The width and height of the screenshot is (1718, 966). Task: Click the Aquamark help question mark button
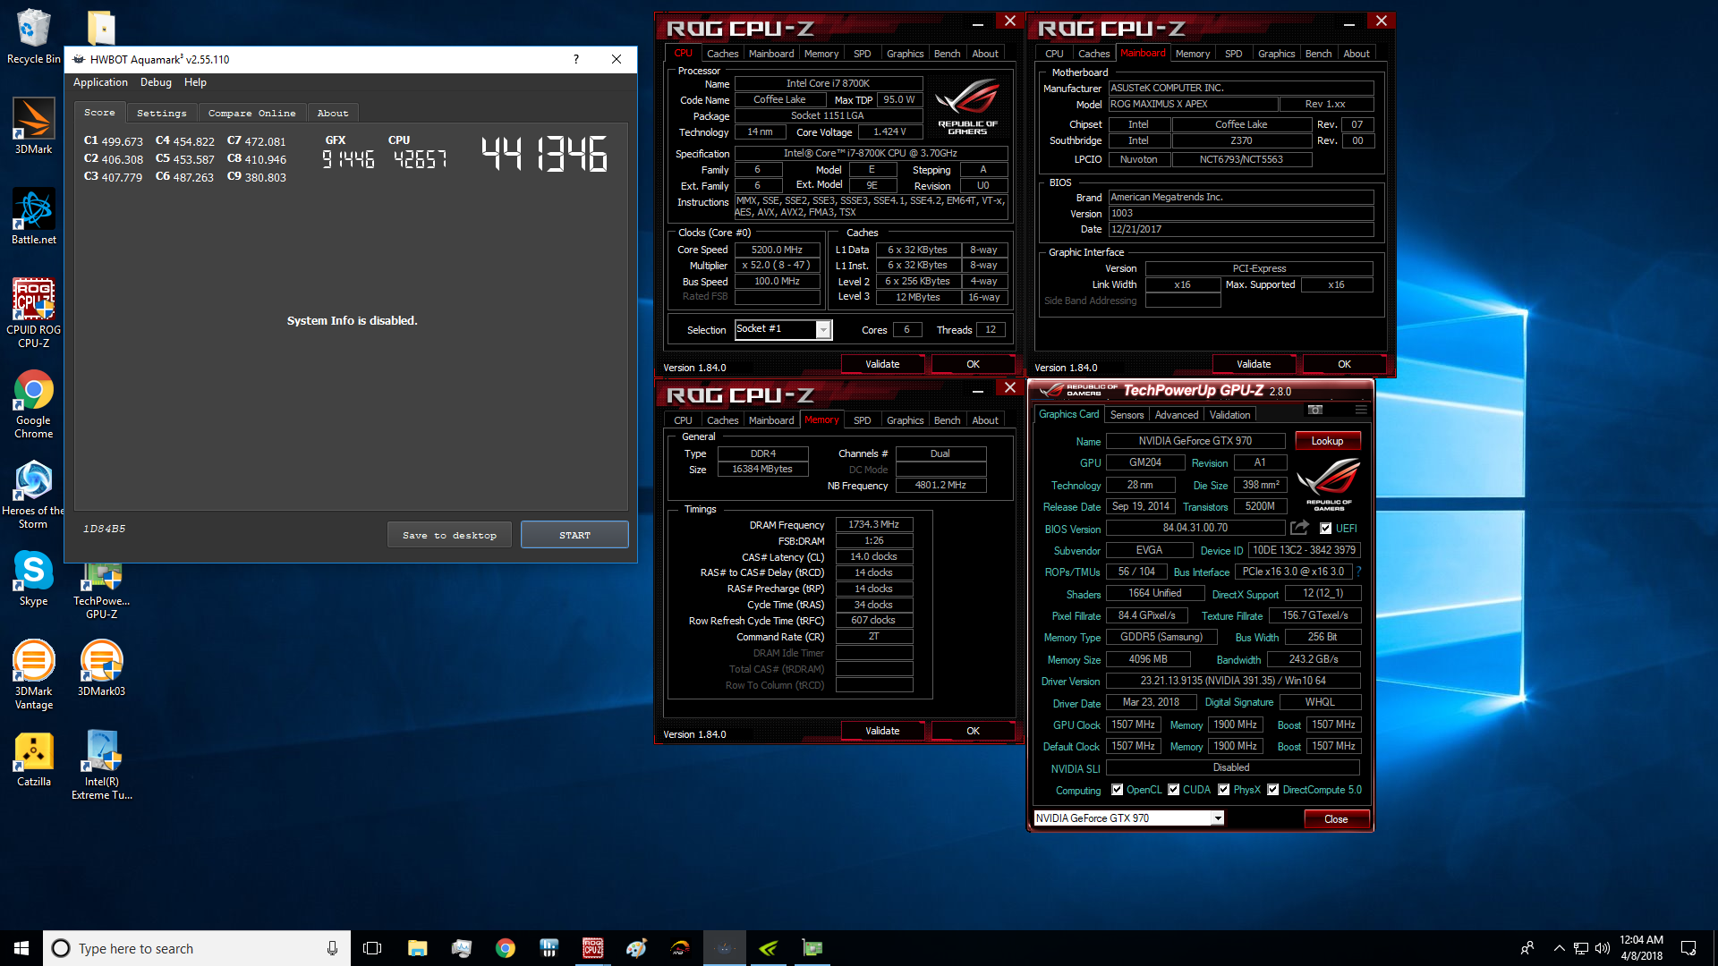(575, 59)
